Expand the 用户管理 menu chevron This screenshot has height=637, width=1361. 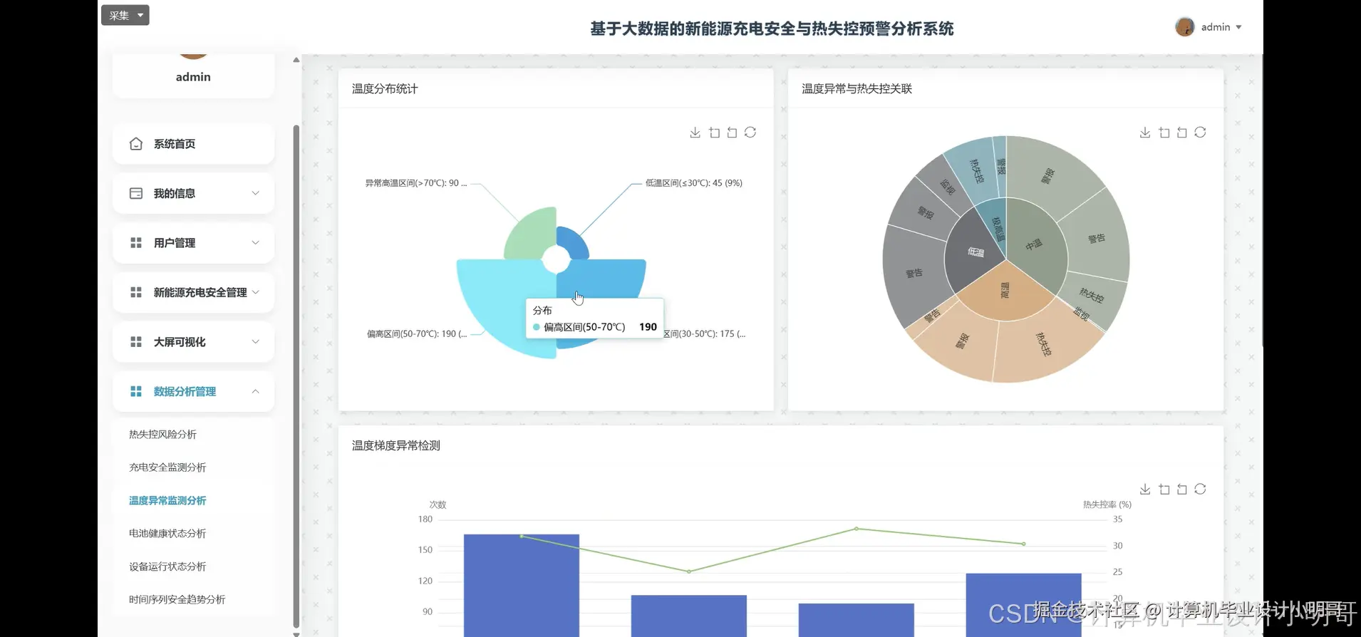pyautogui.click(x=255, y=243)
